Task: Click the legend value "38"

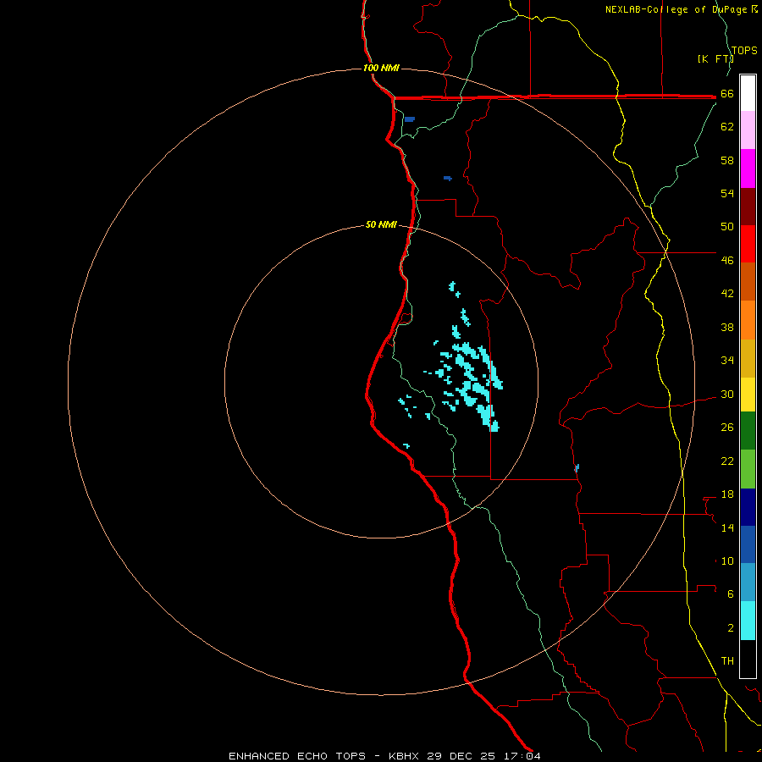Action: tap(727, 327)
